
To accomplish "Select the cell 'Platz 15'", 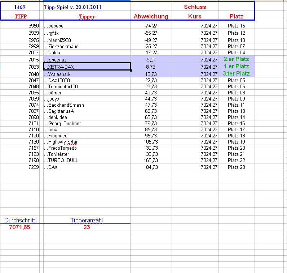I will pyautogui.click(x=236, y=26).
